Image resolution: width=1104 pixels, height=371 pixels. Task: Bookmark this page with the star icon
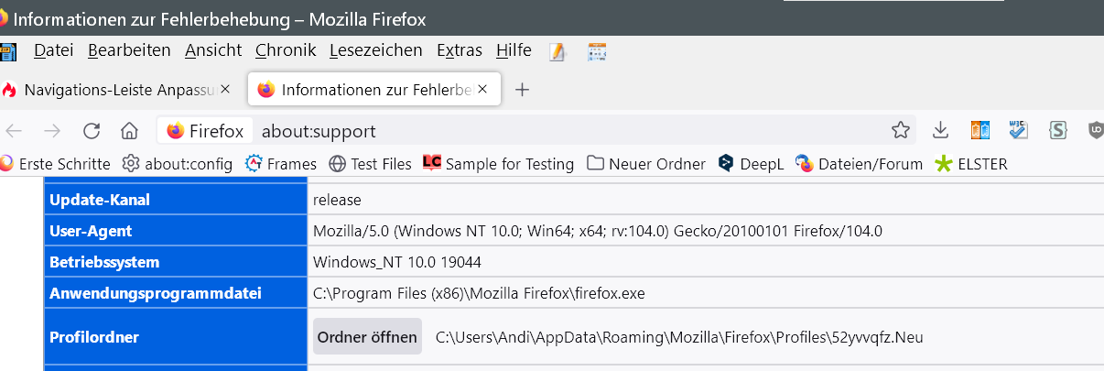901,131
